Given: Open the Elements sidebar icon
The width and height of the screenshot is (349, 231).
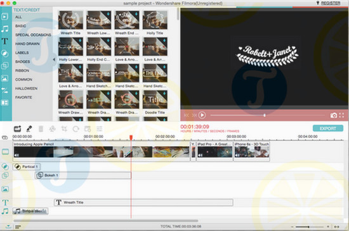Looking at the screenshot, I should coord(5,78).
